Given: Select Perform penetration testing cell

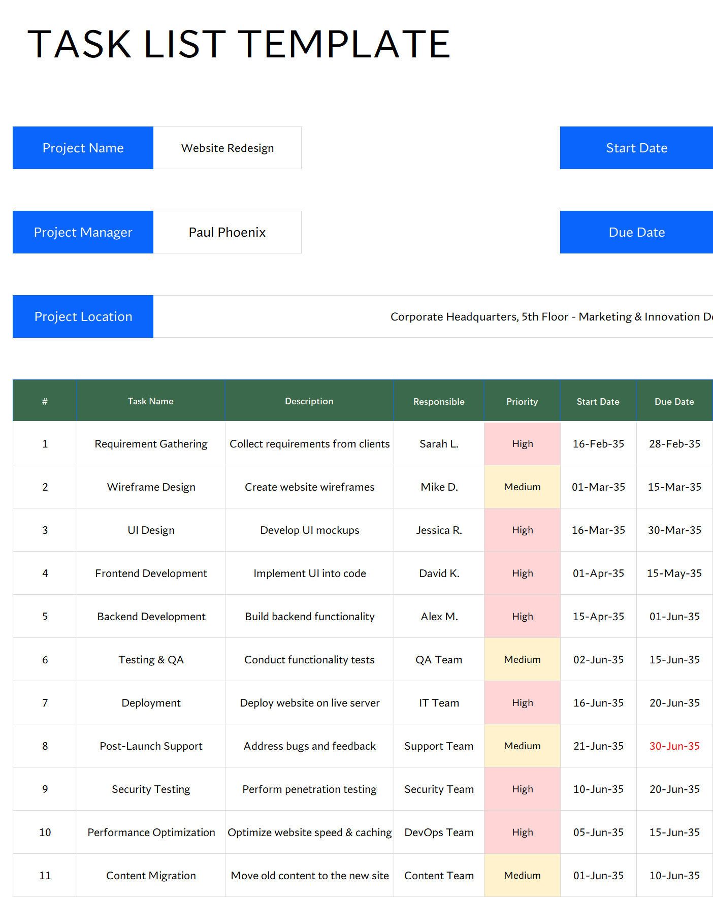Looking at the screenshot, I should coord(309,789).
